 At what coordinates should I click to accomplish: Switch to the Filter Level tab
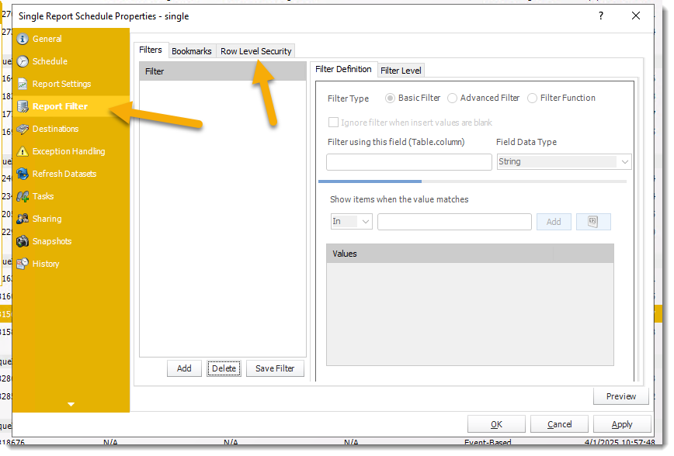point(401,71)
